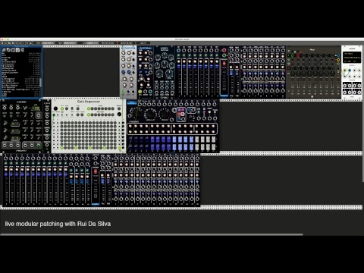Click the first slider in the top toolbar
Image resolution: width=364 pixels, height=273 pixels.
click(44, 43)
